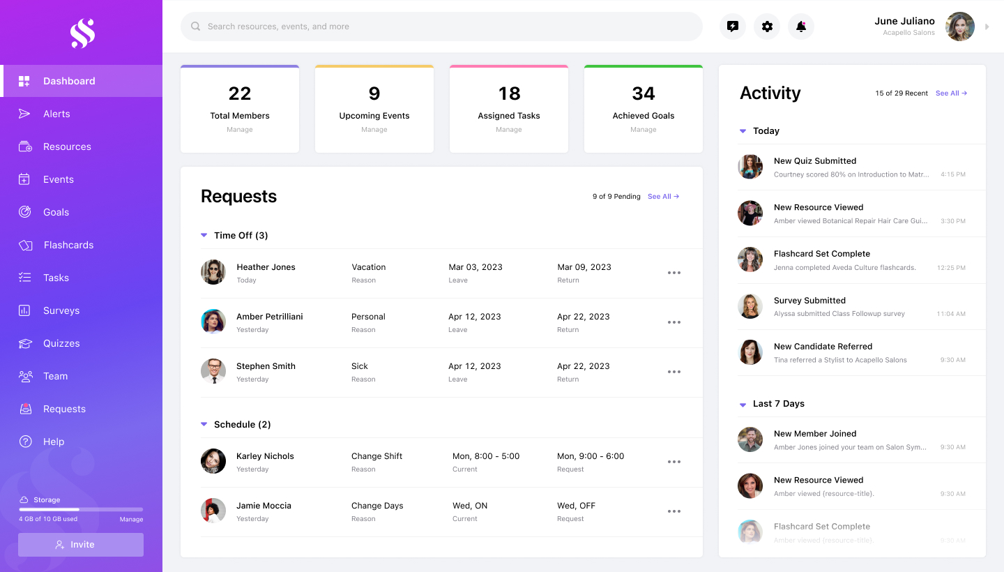Viewport: 1004px width, 572px height.
Task: Click See All next to Activity
Action: click(951, 93)
